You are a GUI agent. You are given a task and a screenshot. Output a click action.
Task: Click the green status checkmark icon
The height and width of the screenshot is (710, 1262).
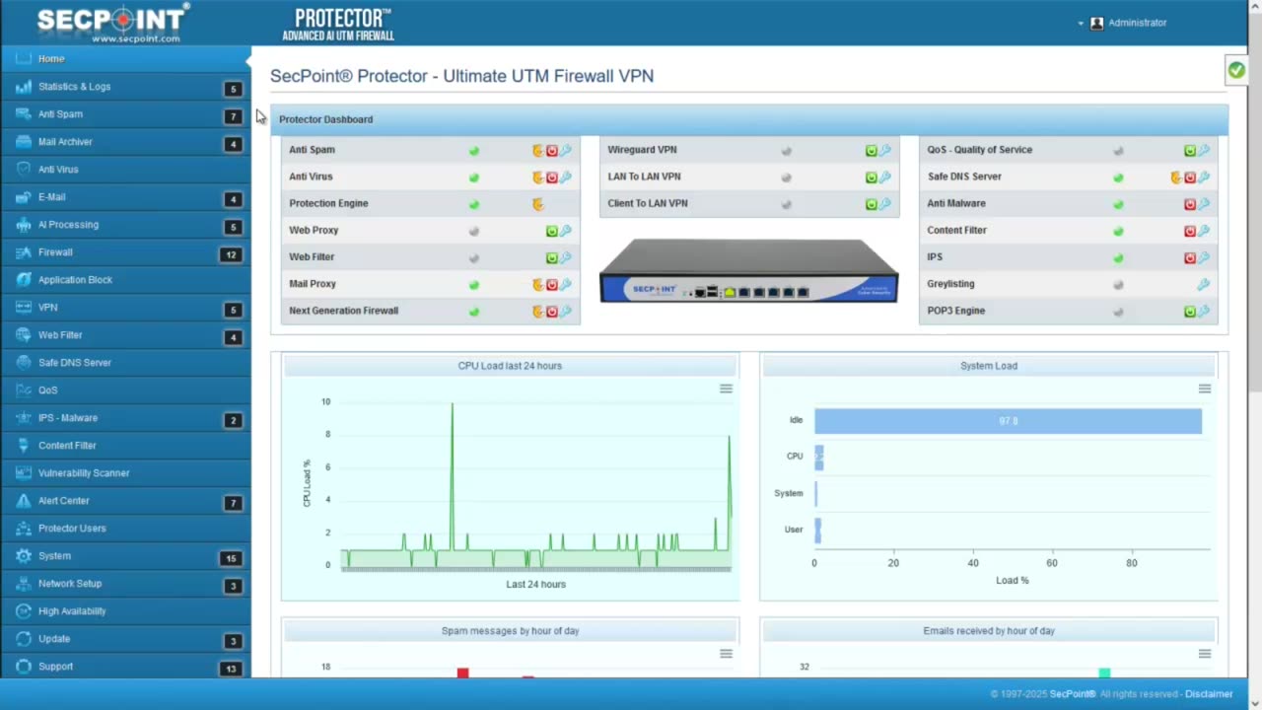[1236, 70]
